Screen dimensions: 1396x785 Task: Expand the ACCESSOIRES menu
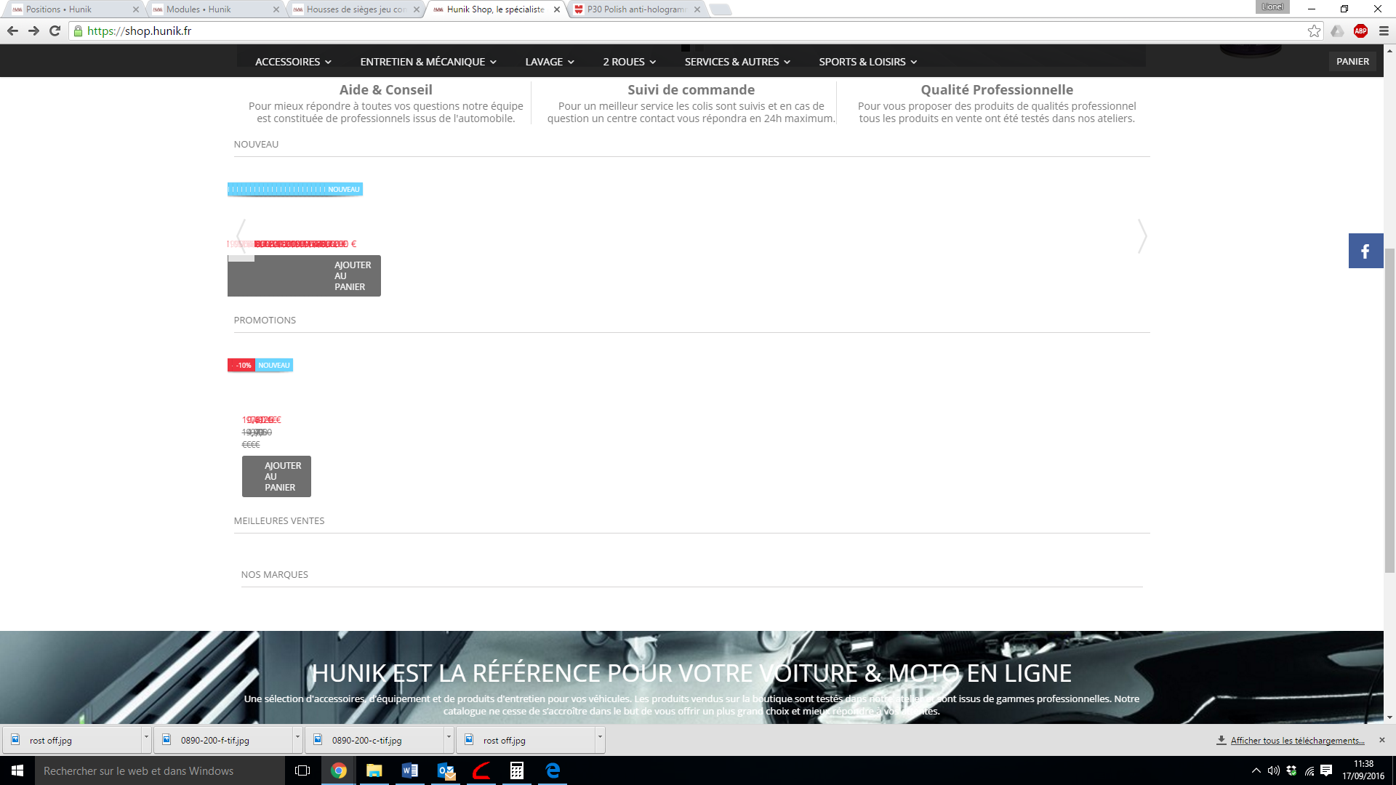coord(293,62)
